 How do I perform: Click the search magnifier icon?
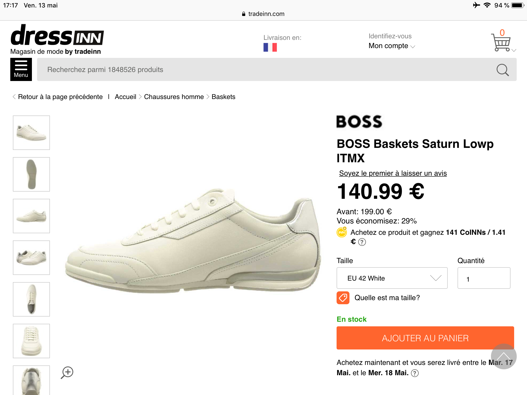[x=502, y=70]
